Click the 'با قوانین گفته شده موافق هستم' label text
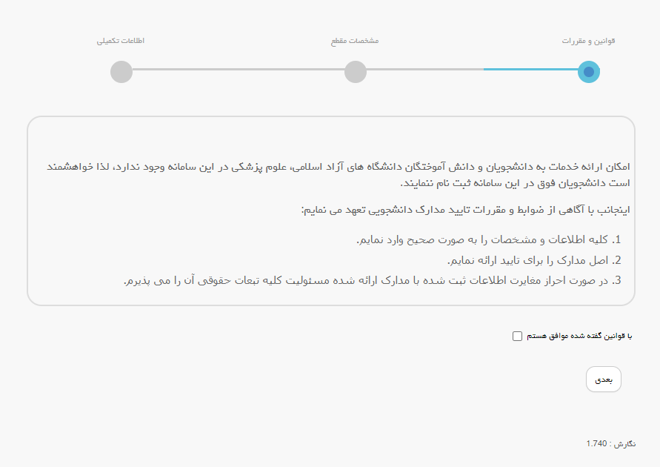 (579, 337)
